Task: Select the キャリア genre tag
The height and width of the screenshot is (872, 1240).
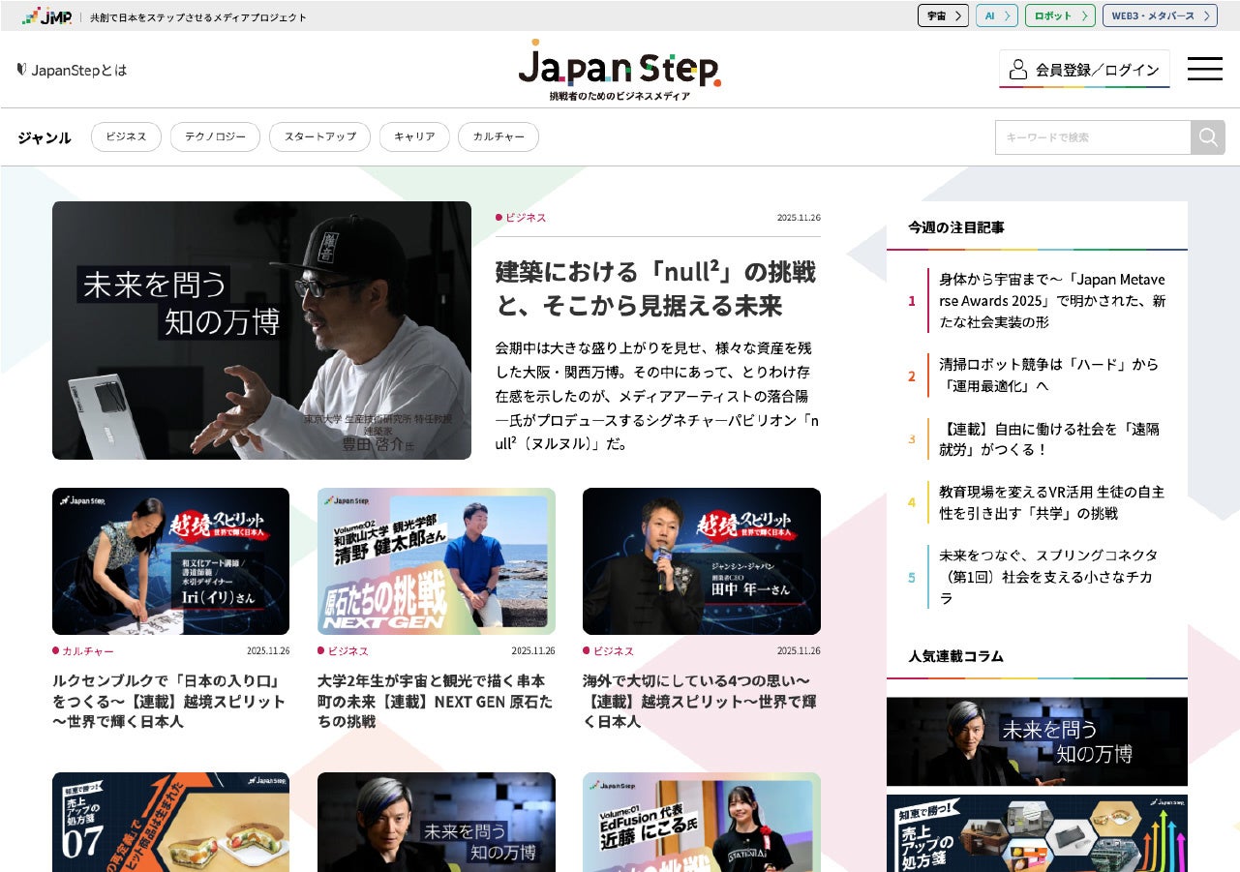Action: tap(414, 137)
